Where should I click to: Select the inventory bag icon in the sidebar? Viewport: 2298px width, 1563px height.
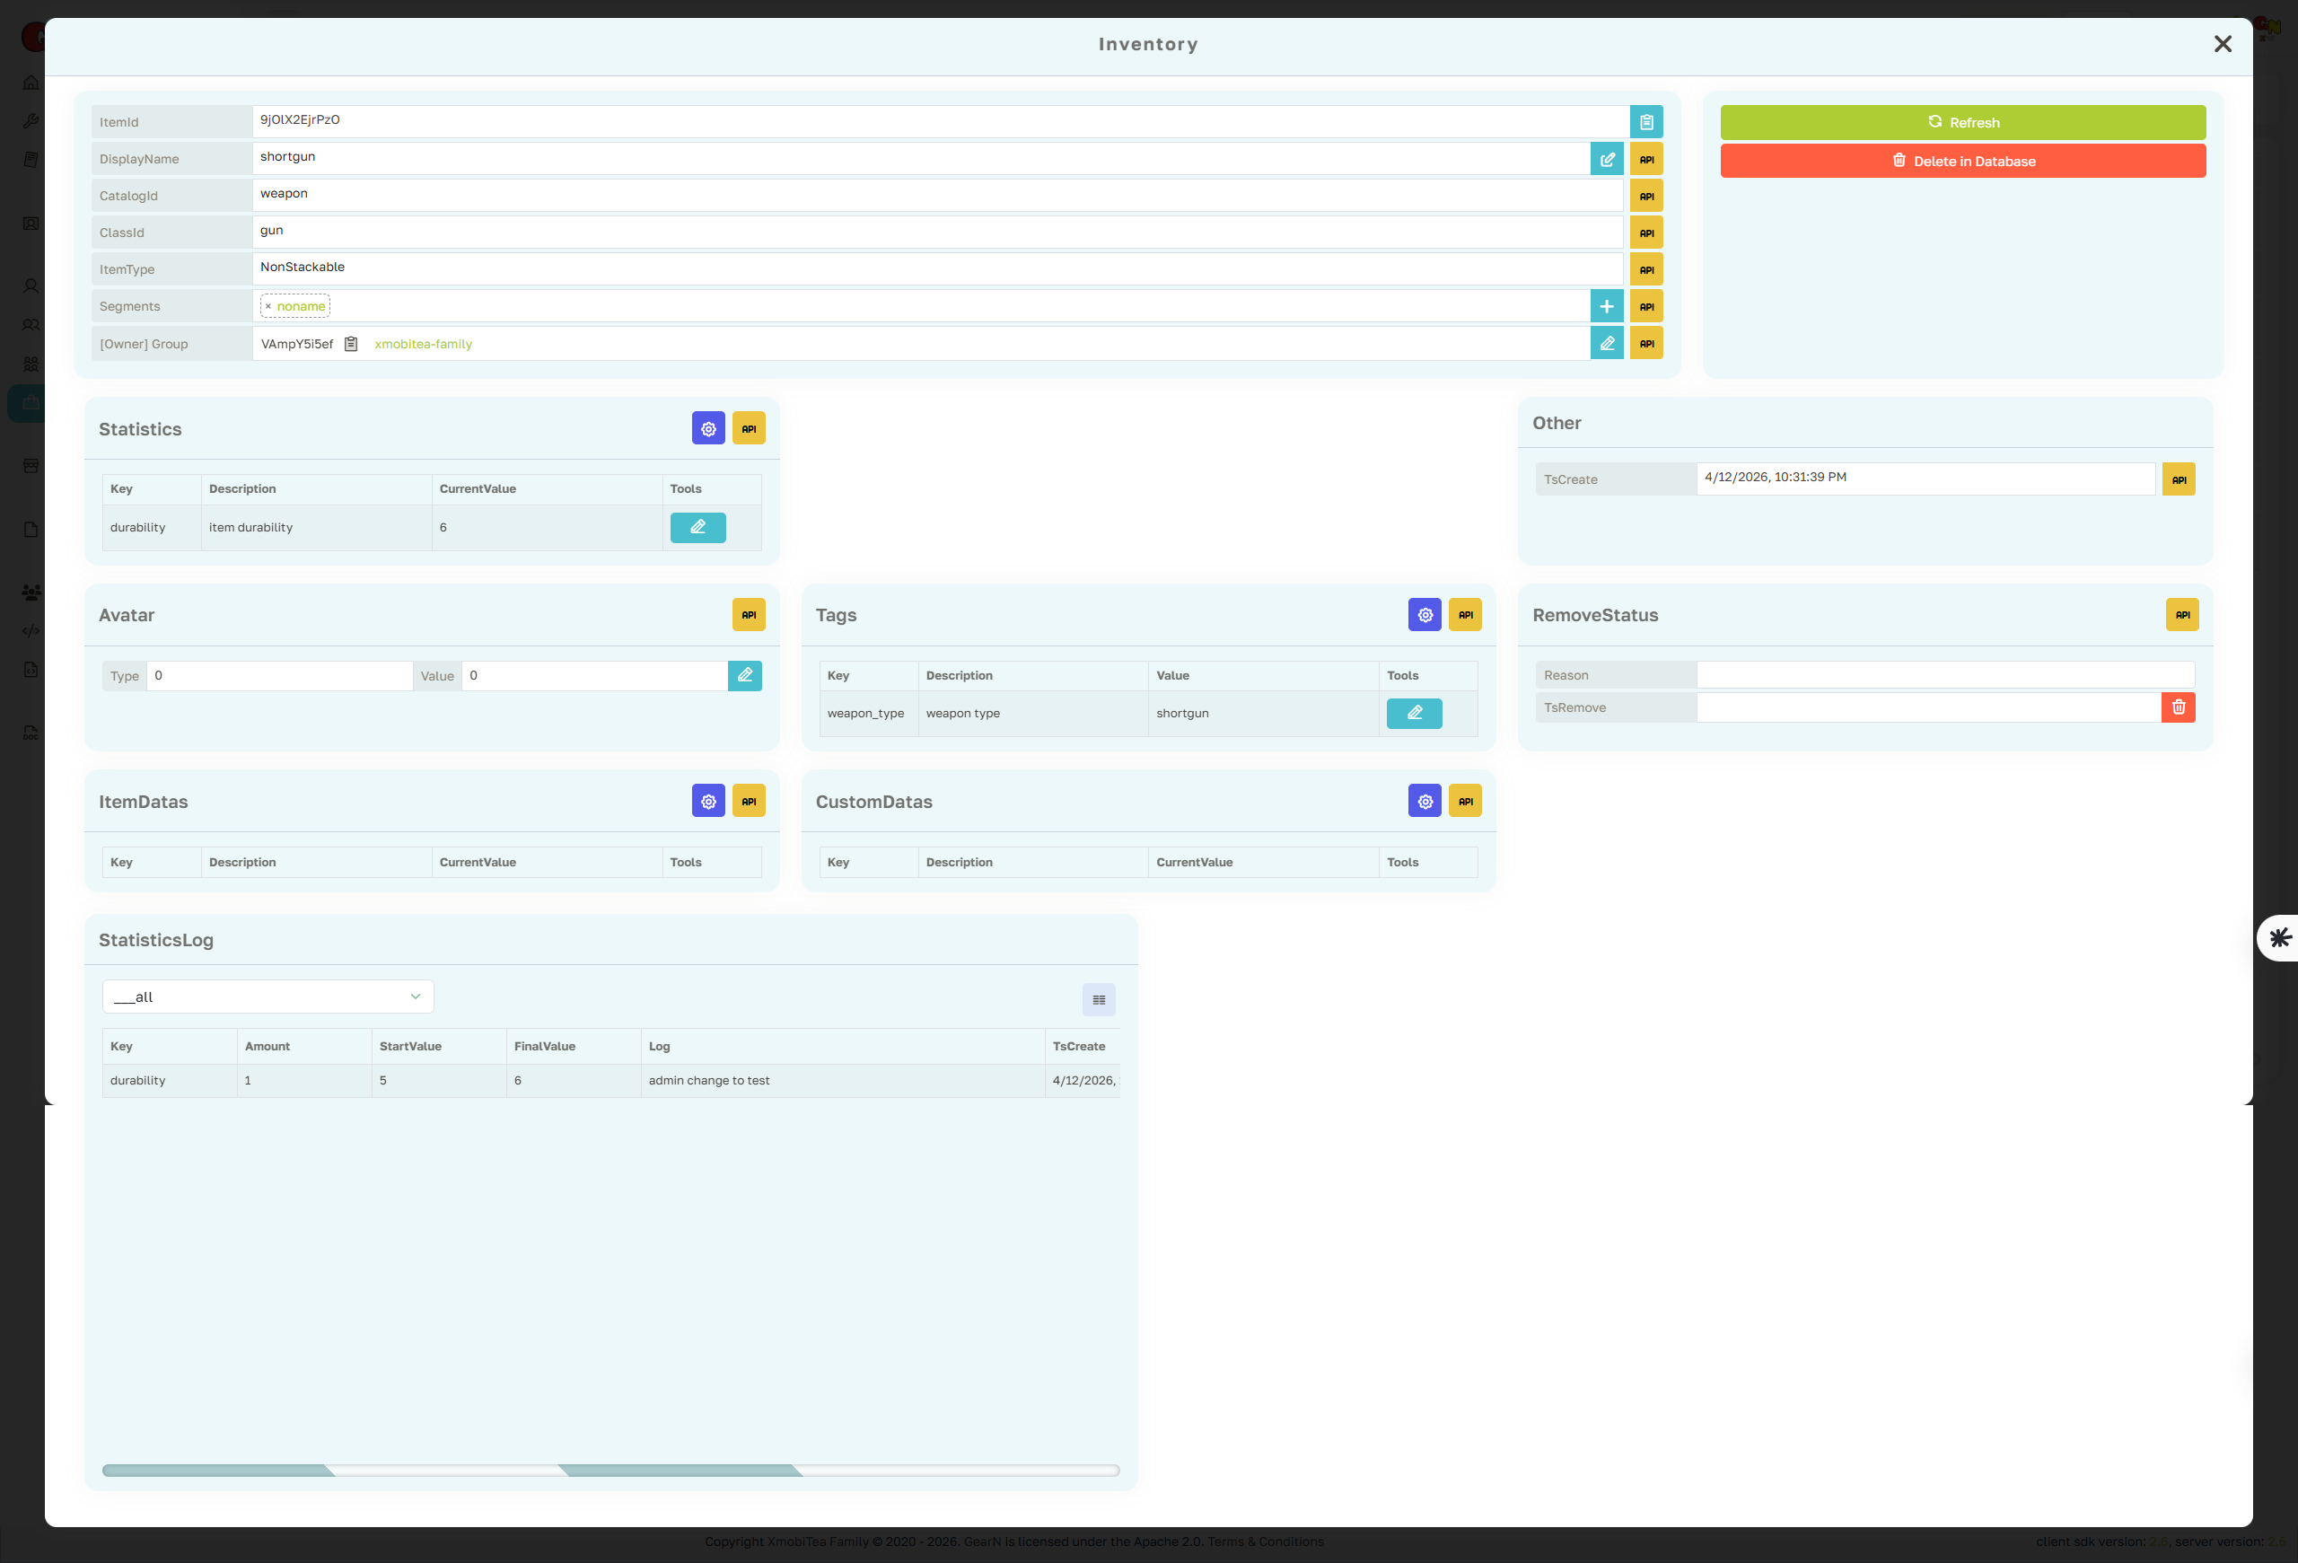click(30, 402)
